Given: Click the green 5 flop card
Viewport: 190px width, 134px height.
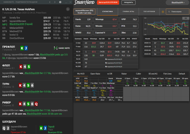Looking at the screenshot, I should [29, 67].
